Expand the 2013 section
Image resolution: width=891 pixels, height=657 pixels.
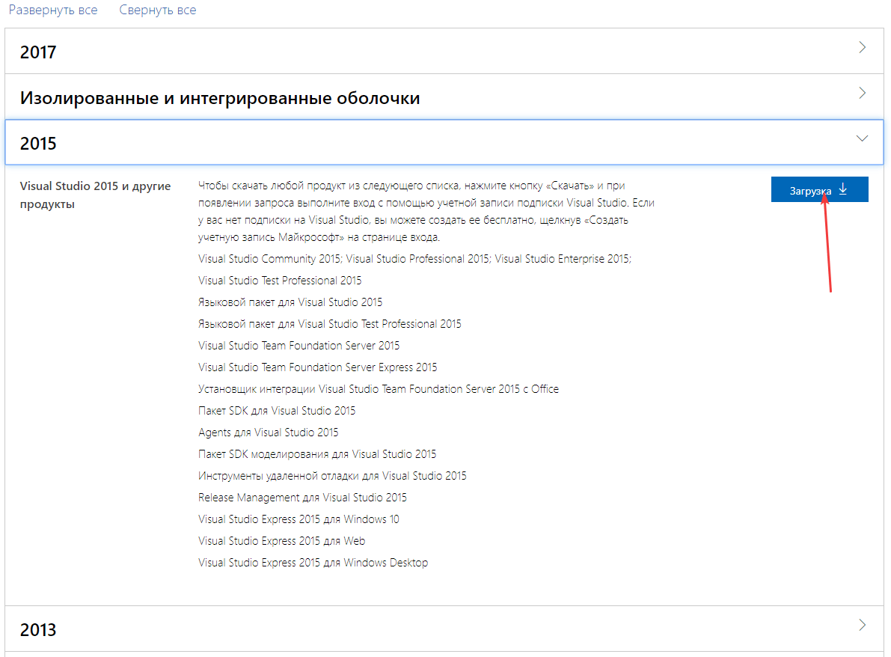(444, 629)
